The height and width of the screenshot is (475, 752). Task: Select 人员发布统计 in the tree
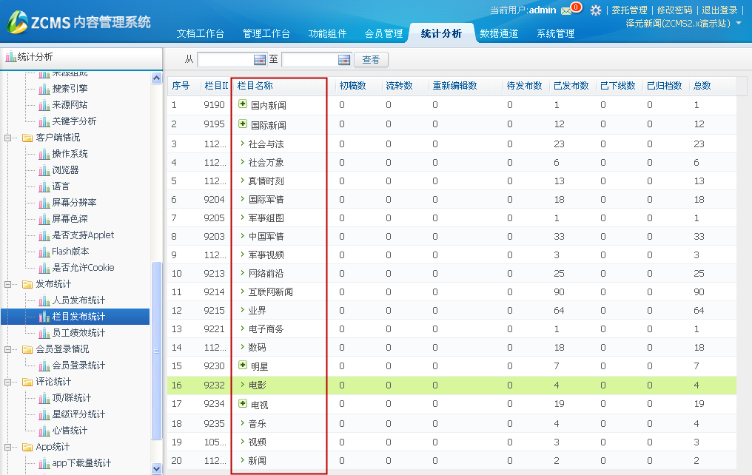[78, 300]
